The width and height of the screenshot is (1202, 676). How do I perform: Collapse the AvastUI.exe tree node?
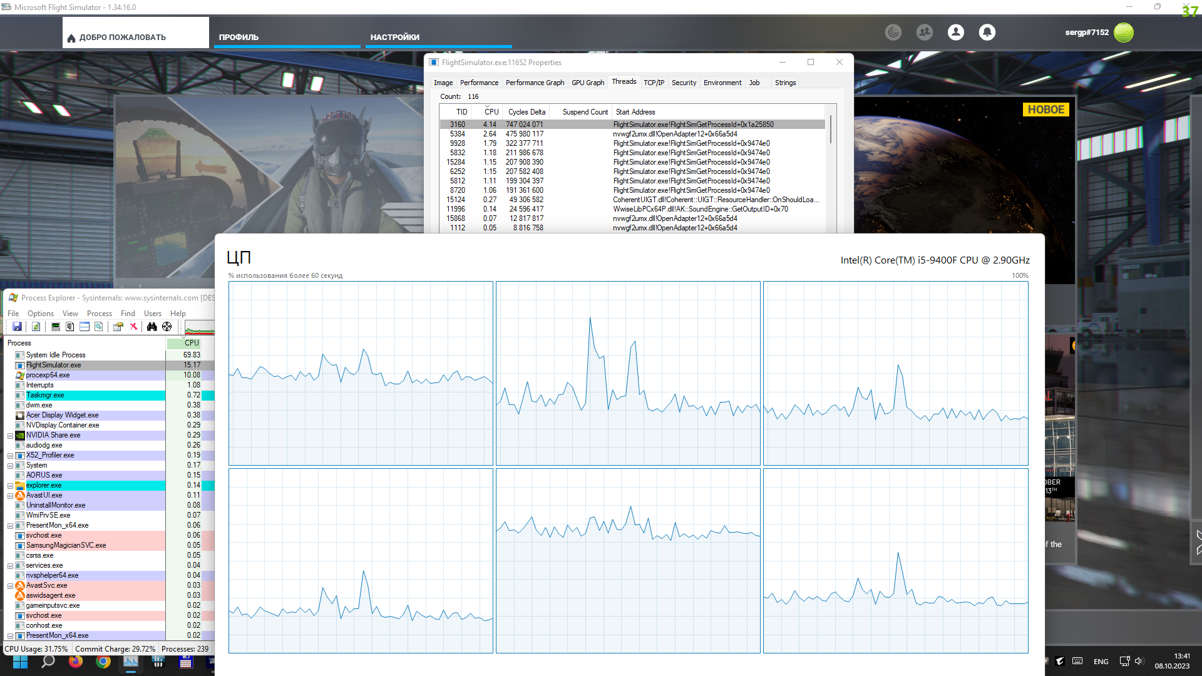click(10, 496)
